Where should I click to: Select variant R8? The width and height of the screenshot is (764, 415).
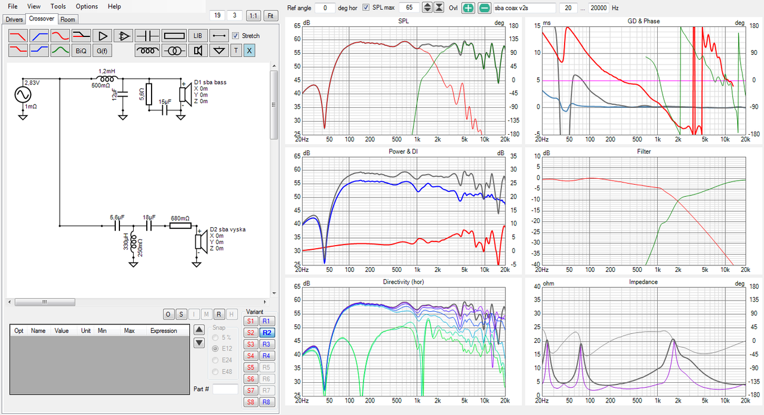267,402
